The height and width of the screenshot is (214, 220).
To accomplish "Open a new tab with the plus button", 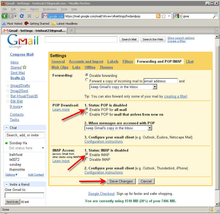I will pyautogui.click(x=71, y=31).
